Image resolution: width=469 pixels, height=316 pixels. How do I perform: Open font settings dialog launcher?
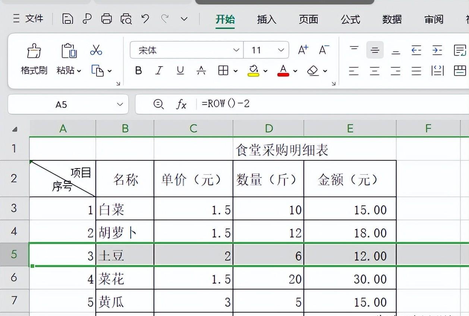334,84
